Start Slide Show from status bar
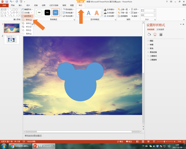 tap(154, 142)
